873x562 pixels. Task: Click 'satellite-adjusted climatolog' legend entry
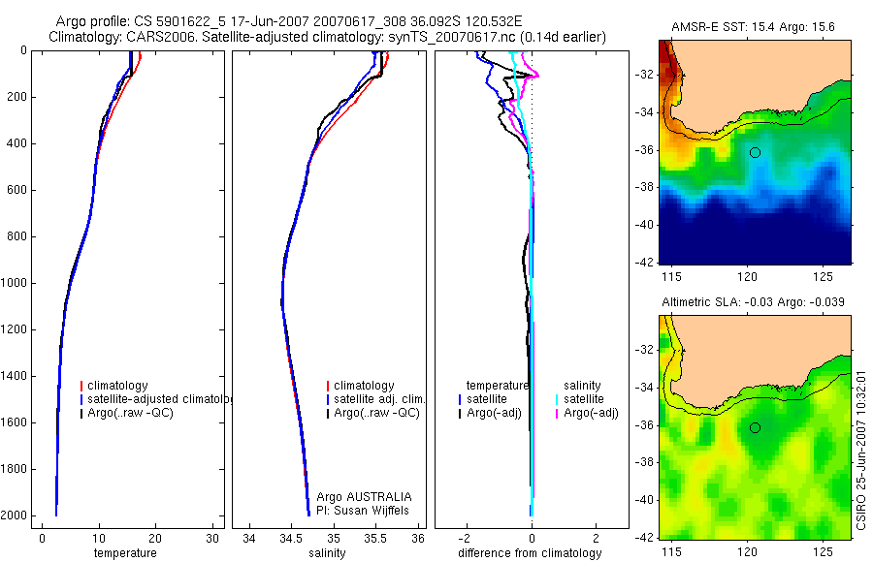pos(160,399)
